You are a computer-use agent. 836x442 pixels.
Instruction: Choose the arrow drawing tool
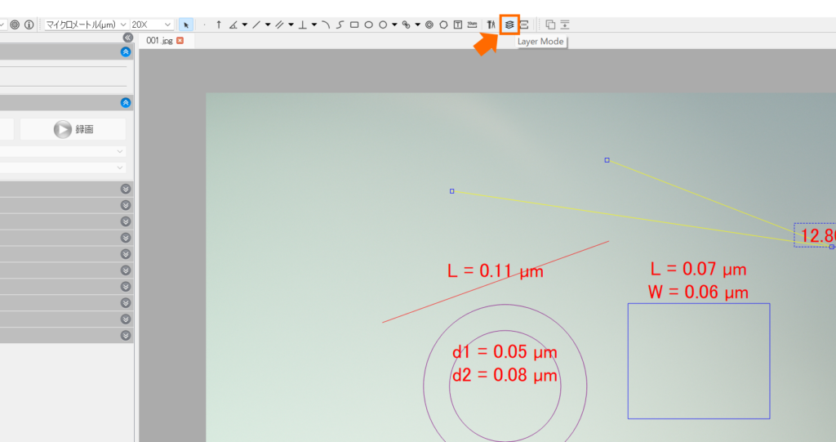219,25
